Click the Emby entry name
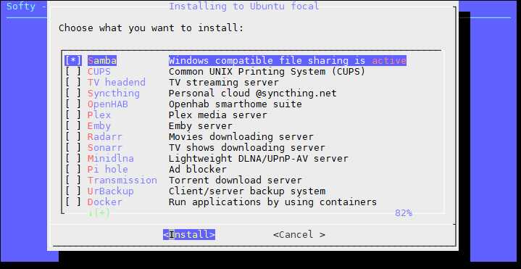Screen dimensions: 521x269 click(99, 126)
